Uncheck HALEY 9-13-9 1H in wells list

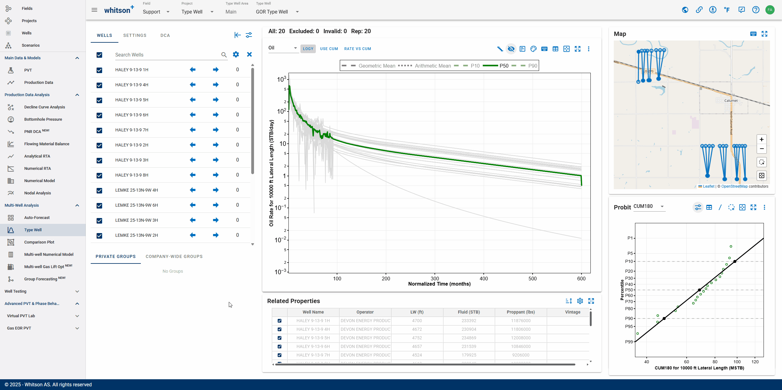click(x=99, y=70)
